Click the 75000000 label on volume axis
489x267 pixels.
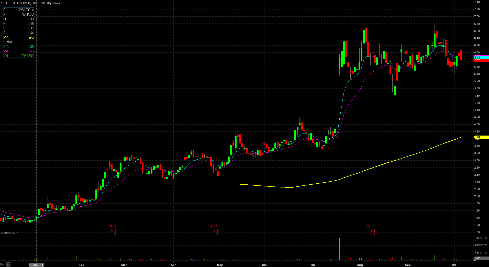tap(480, 238)
